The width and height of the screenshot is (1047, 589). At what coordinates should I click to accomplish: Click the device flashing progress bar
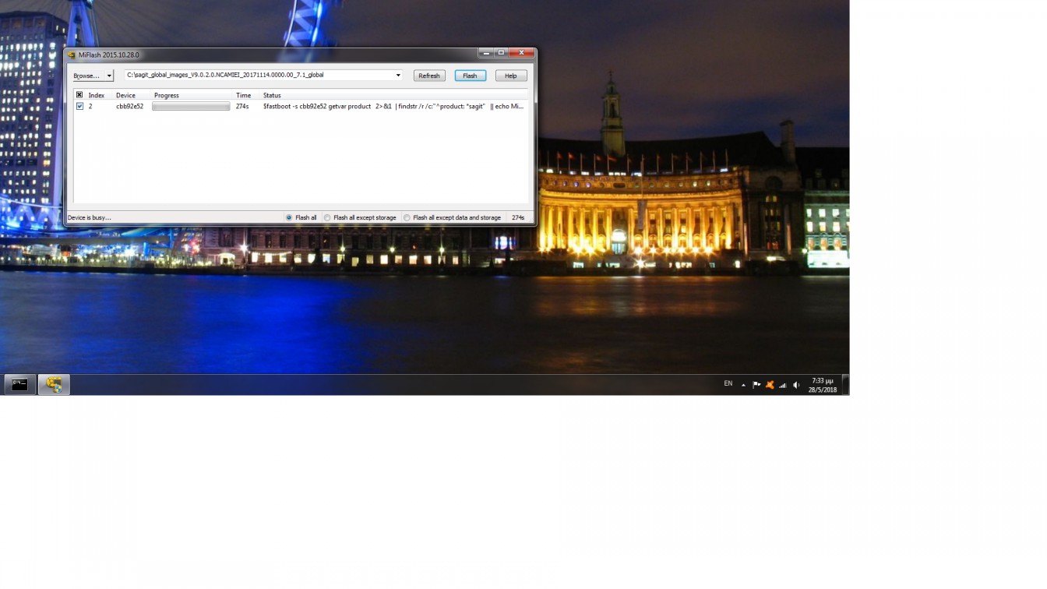191,106
